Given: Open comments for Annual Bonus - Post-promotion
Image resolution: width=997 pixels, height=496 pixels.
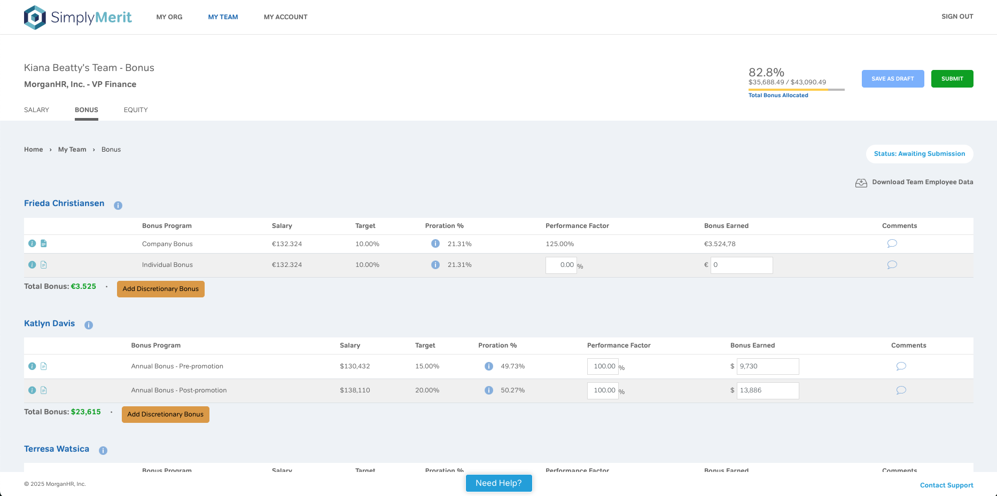Looking at the screenshot, I should (x=901, y=390).
